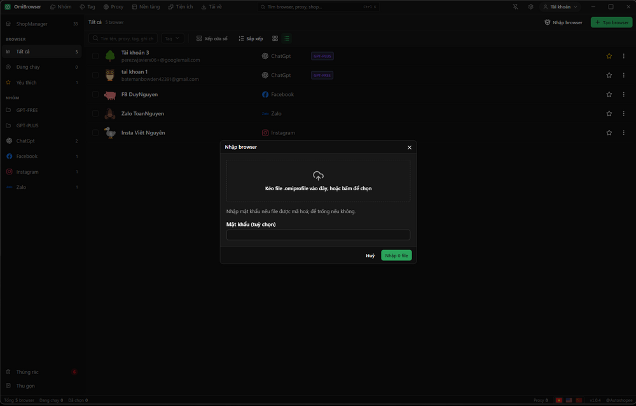Close the Nhập browser dialog

point(409,148)
